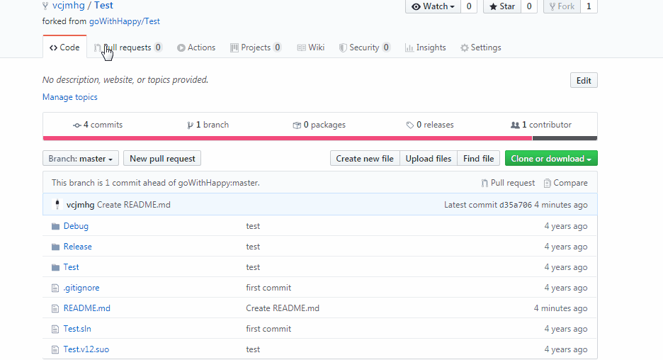
Task: Select the Code tab
Action: 64,47
